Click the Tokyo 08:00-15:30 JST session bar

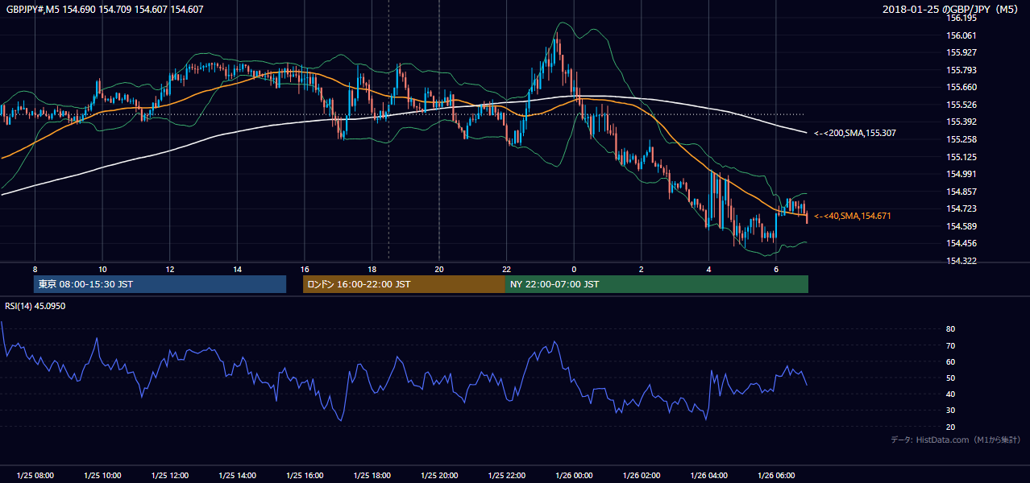point(160,284)
